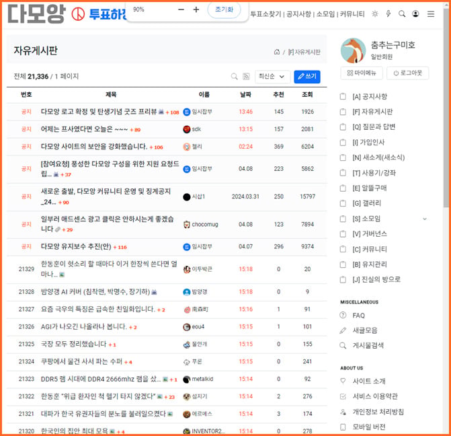Select [Q] 질문과 답변 in sidebar

click(374, 127)
